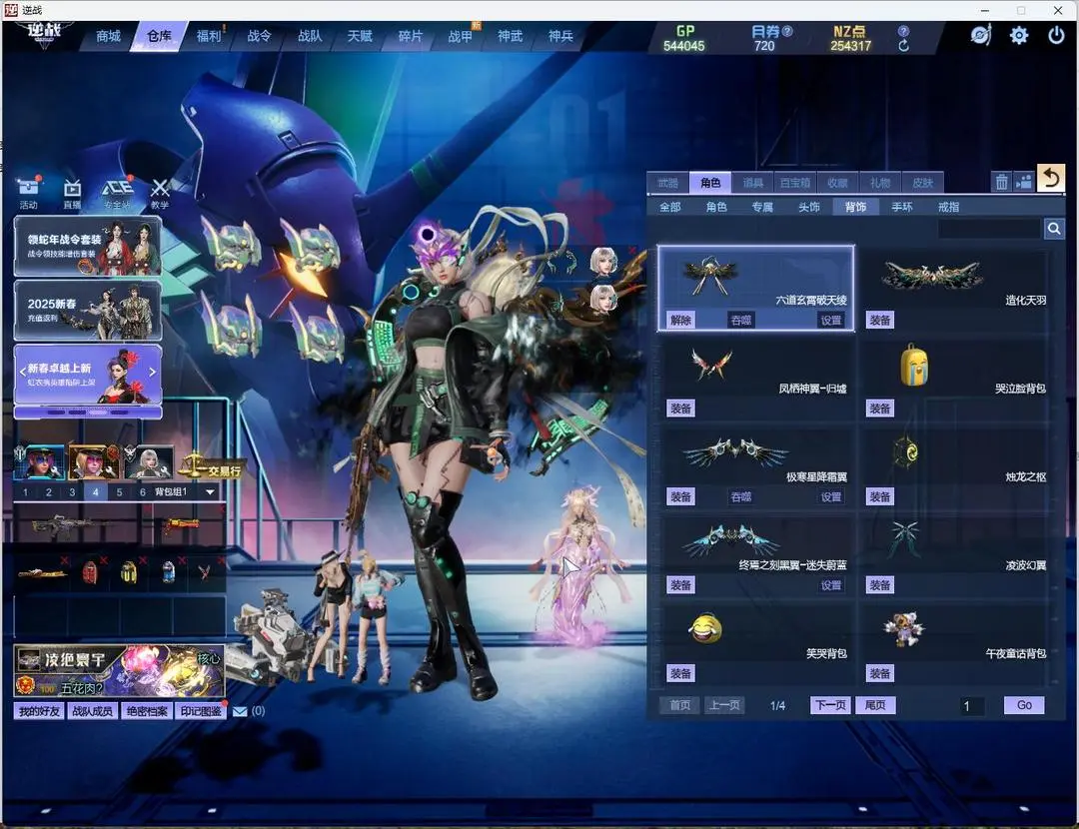The width and height of the screenshot is (1079, 829).
Task: Show previous banner with left chevron
Action: [x=23, y=372]
